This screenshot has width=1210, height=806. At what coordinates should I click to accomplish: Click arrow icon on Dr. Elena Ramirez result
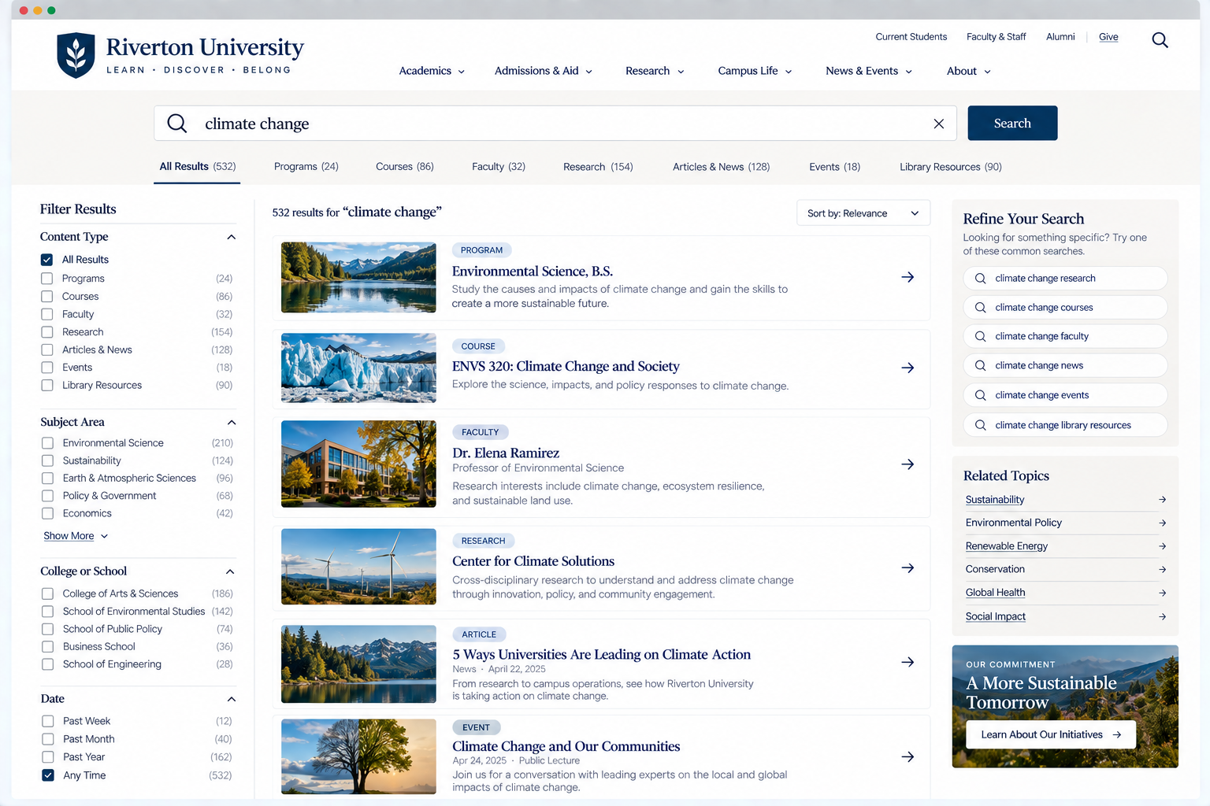(x=907, y=464)
